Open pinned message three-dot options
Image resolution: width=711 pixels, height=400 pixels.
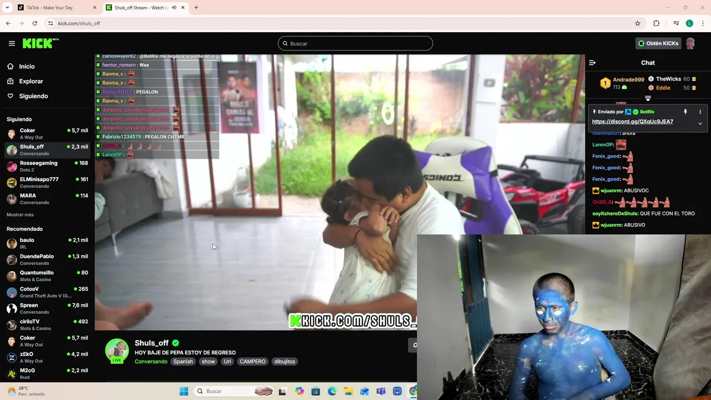[700, 112]
